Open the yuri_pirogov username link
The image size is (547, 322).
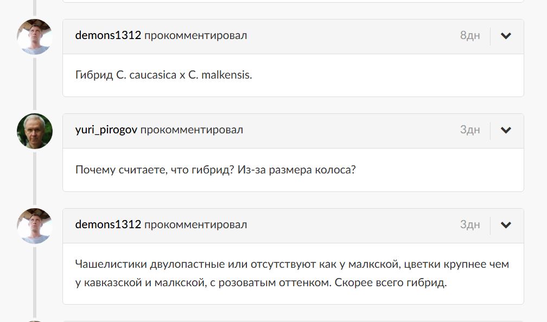[106, 130]
